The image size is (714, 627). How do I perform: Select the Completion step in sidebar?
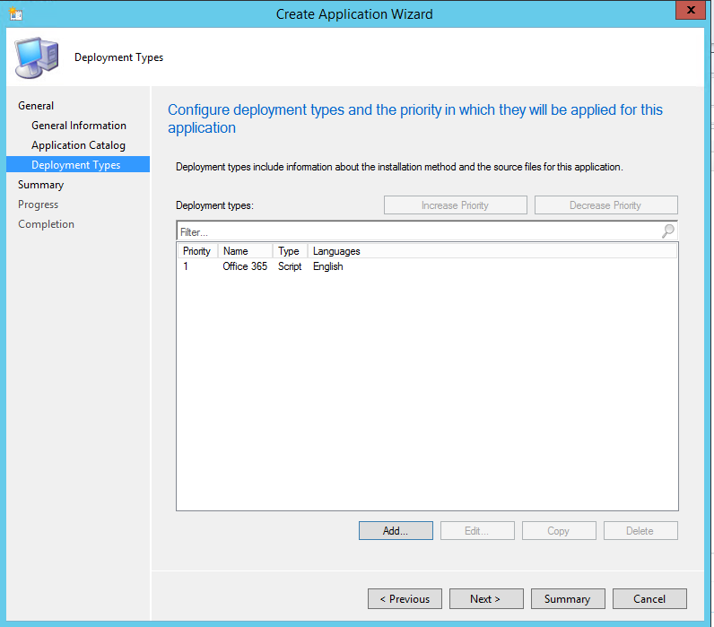point(46,224)
